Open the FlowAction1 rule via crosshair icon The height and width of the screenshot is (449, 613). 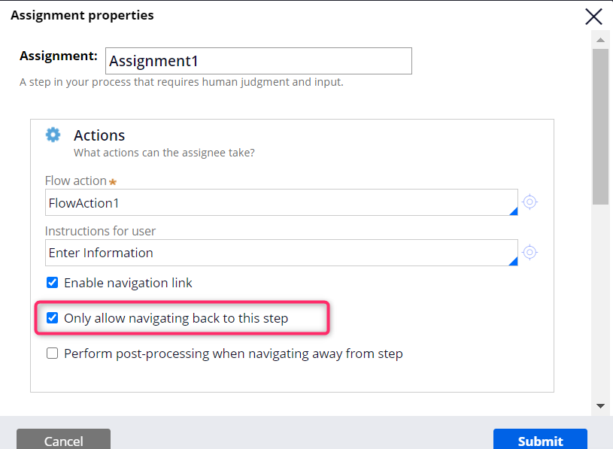(x=530, y=202)
